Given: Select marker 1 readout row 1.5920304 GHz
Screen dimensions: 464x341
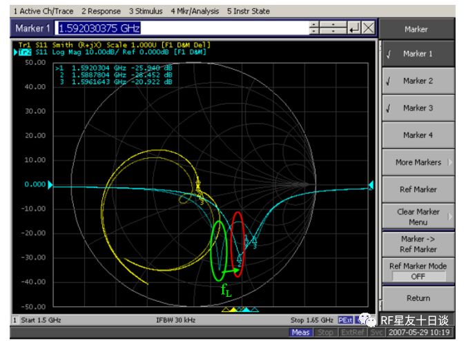Looking at the screenshot, I should 114,68.
